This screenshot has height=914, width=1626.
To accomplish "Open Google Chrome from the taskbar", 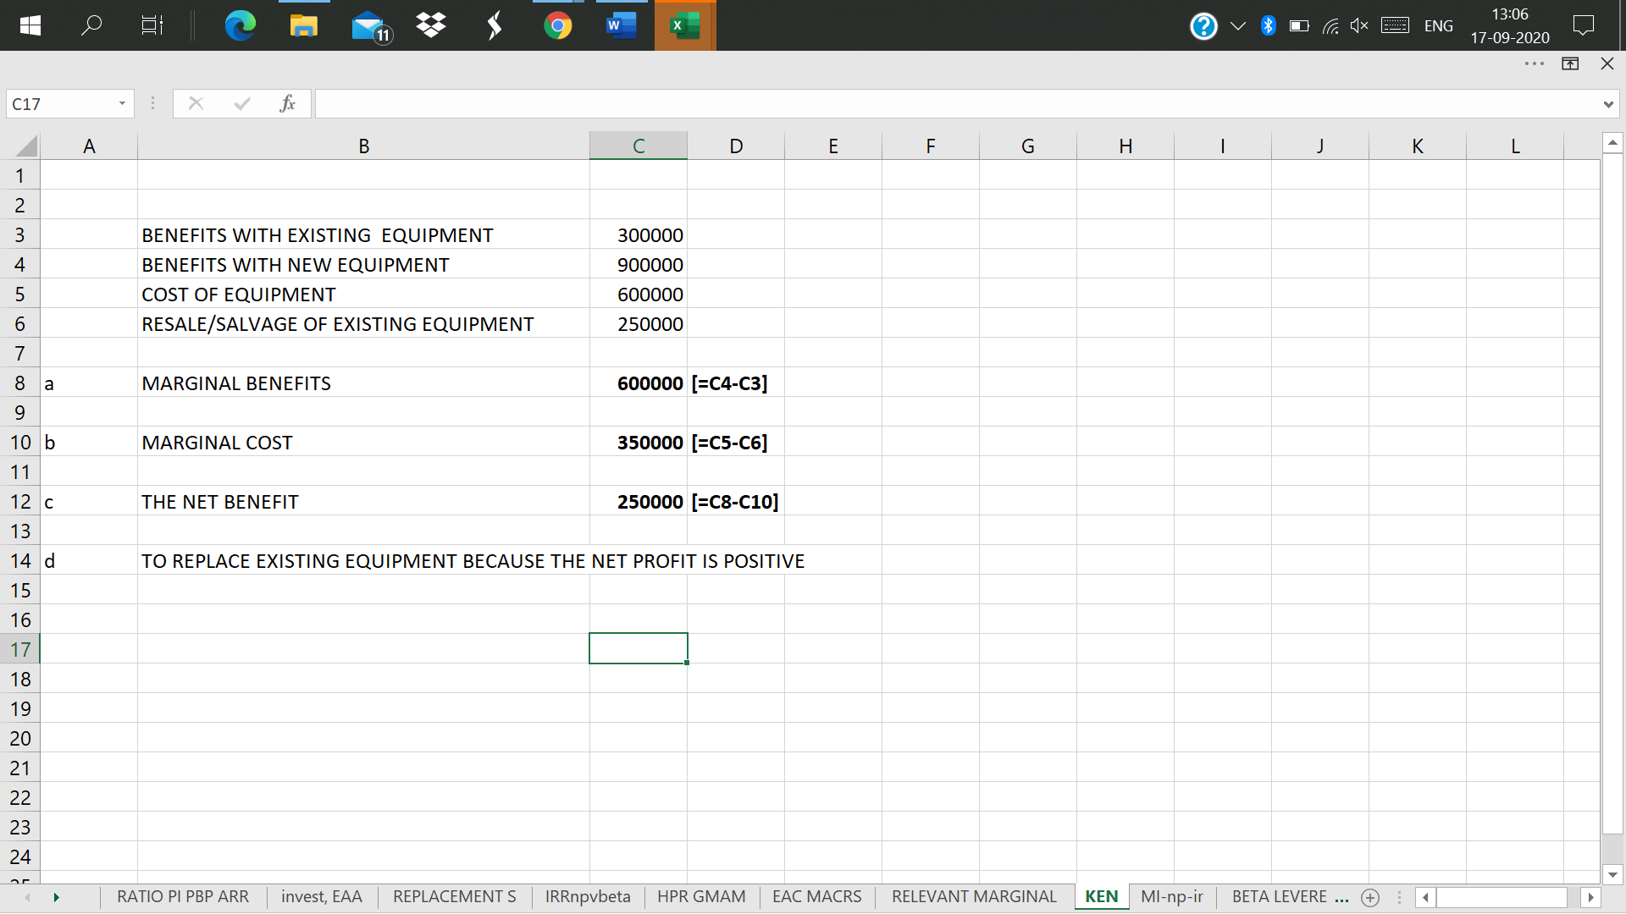I will click(x=557, y=25).
